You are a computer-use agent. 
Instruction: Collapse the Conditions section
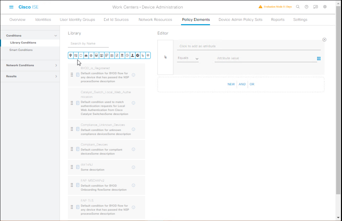pos(56,35)
